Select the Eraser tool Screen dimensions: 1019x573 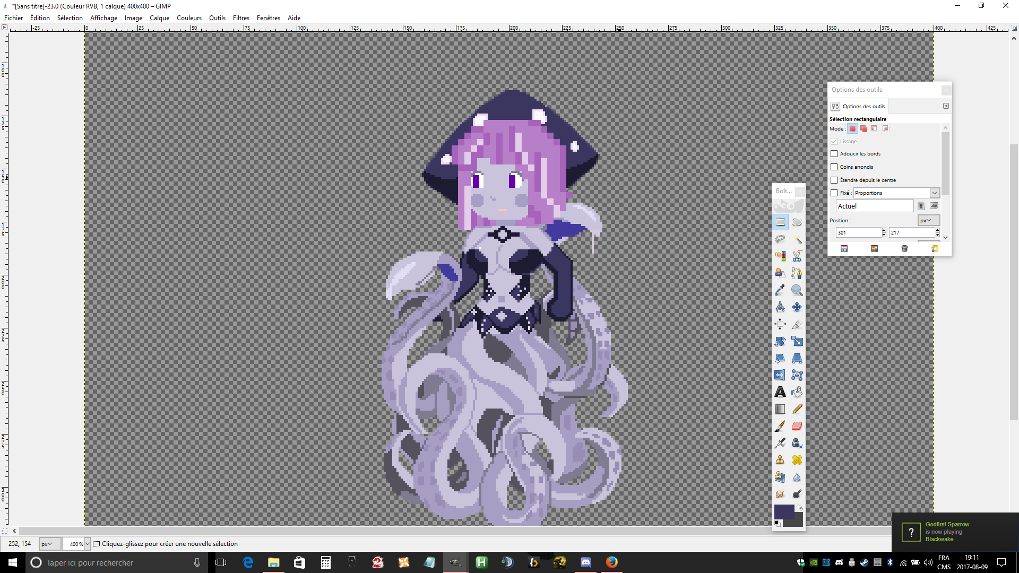tap(797, 426)
